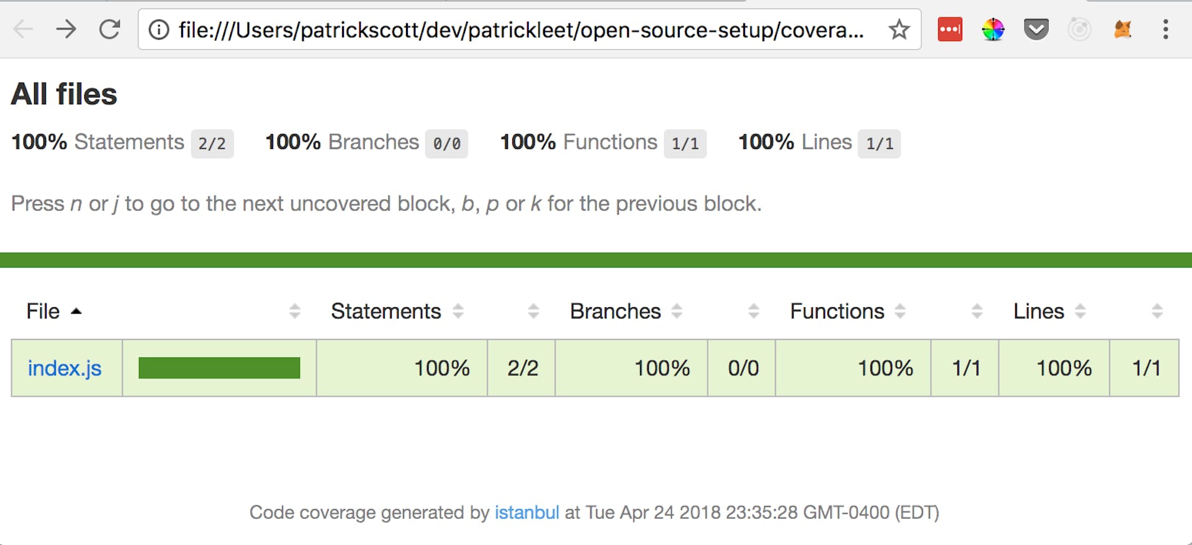Reload the coverage report page
The height and width of the screenshot is (545, 1192).
point(109,29)
